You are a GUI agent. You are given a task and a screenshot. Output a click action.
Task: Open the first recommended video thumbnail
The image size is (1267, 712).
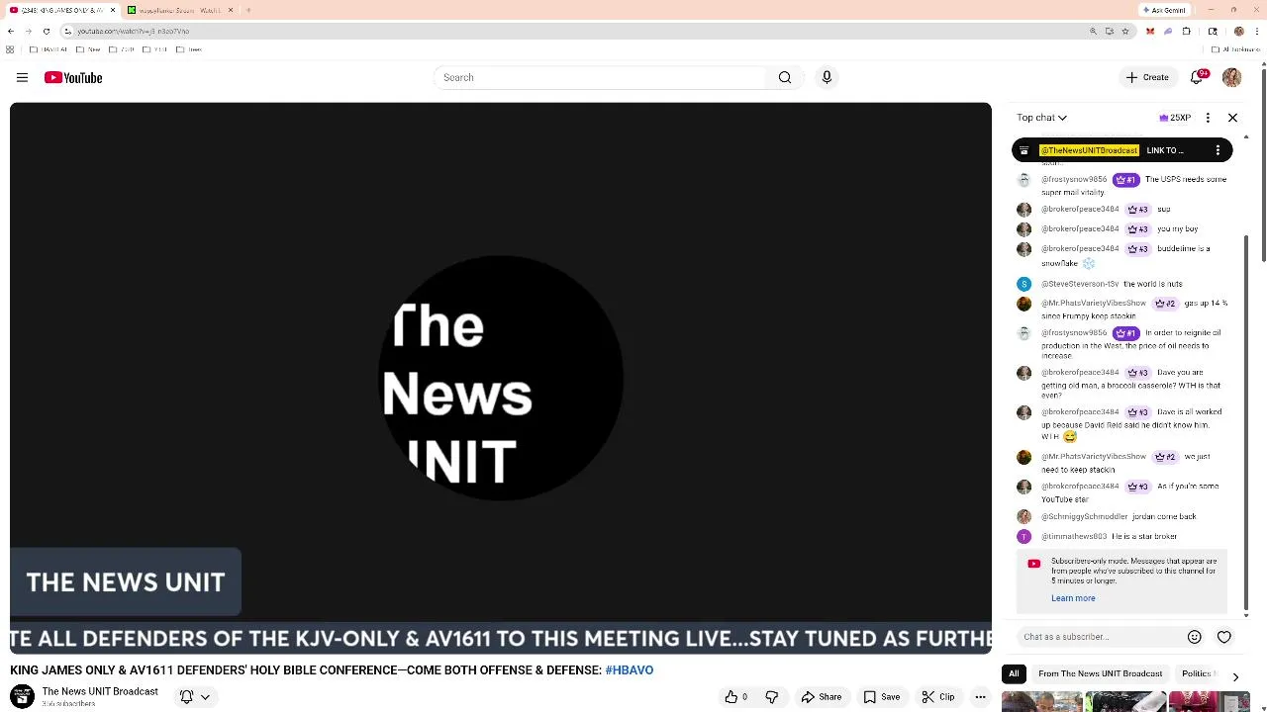(1041, 702)
